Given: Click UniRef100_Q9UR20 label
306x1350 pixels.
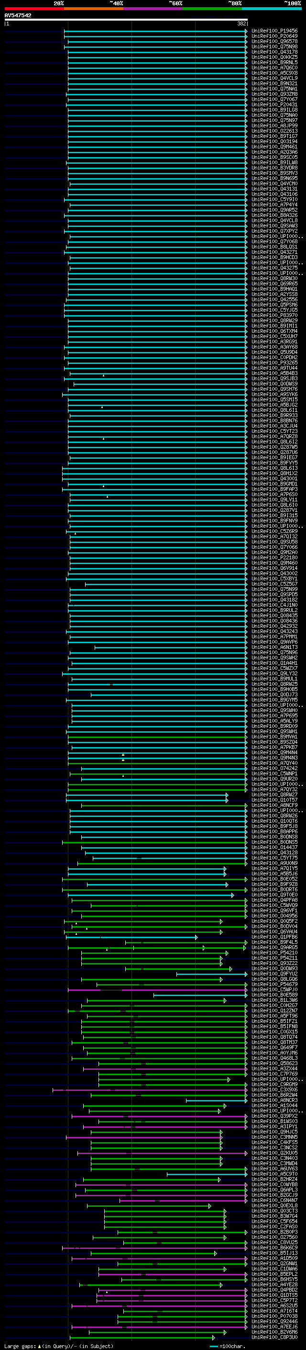Looking at the screenshot, I should tap(274, 779).
